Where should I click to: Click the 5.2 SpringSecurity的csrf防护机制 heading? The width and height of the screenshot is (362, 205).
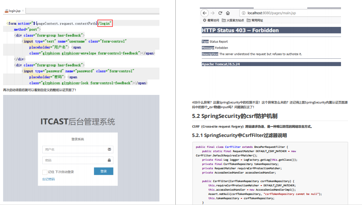(235, 116)
